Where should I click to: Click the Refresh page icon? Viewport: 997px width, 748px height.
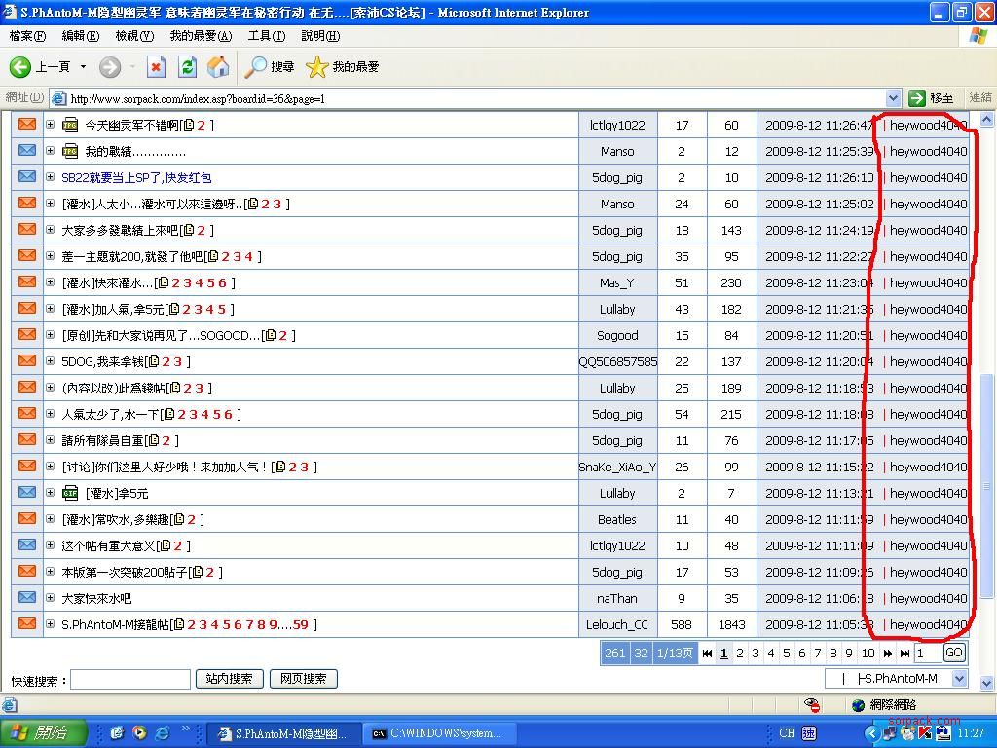click(x=188, y=66)
